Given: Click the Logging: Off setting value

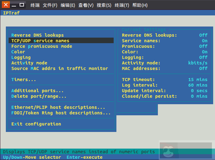Looking at the screenshot, I should 203,57.
